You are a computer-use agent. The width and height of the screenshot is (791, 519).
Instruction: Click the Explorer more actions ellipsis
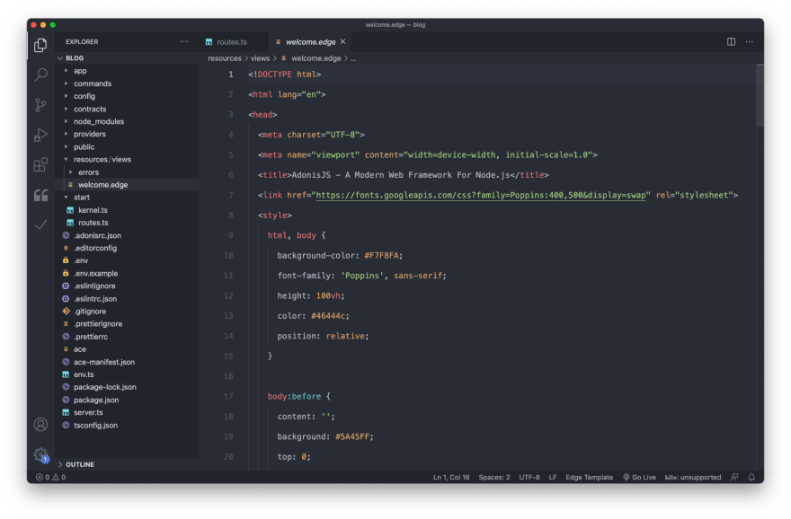[x=183, y=42]
